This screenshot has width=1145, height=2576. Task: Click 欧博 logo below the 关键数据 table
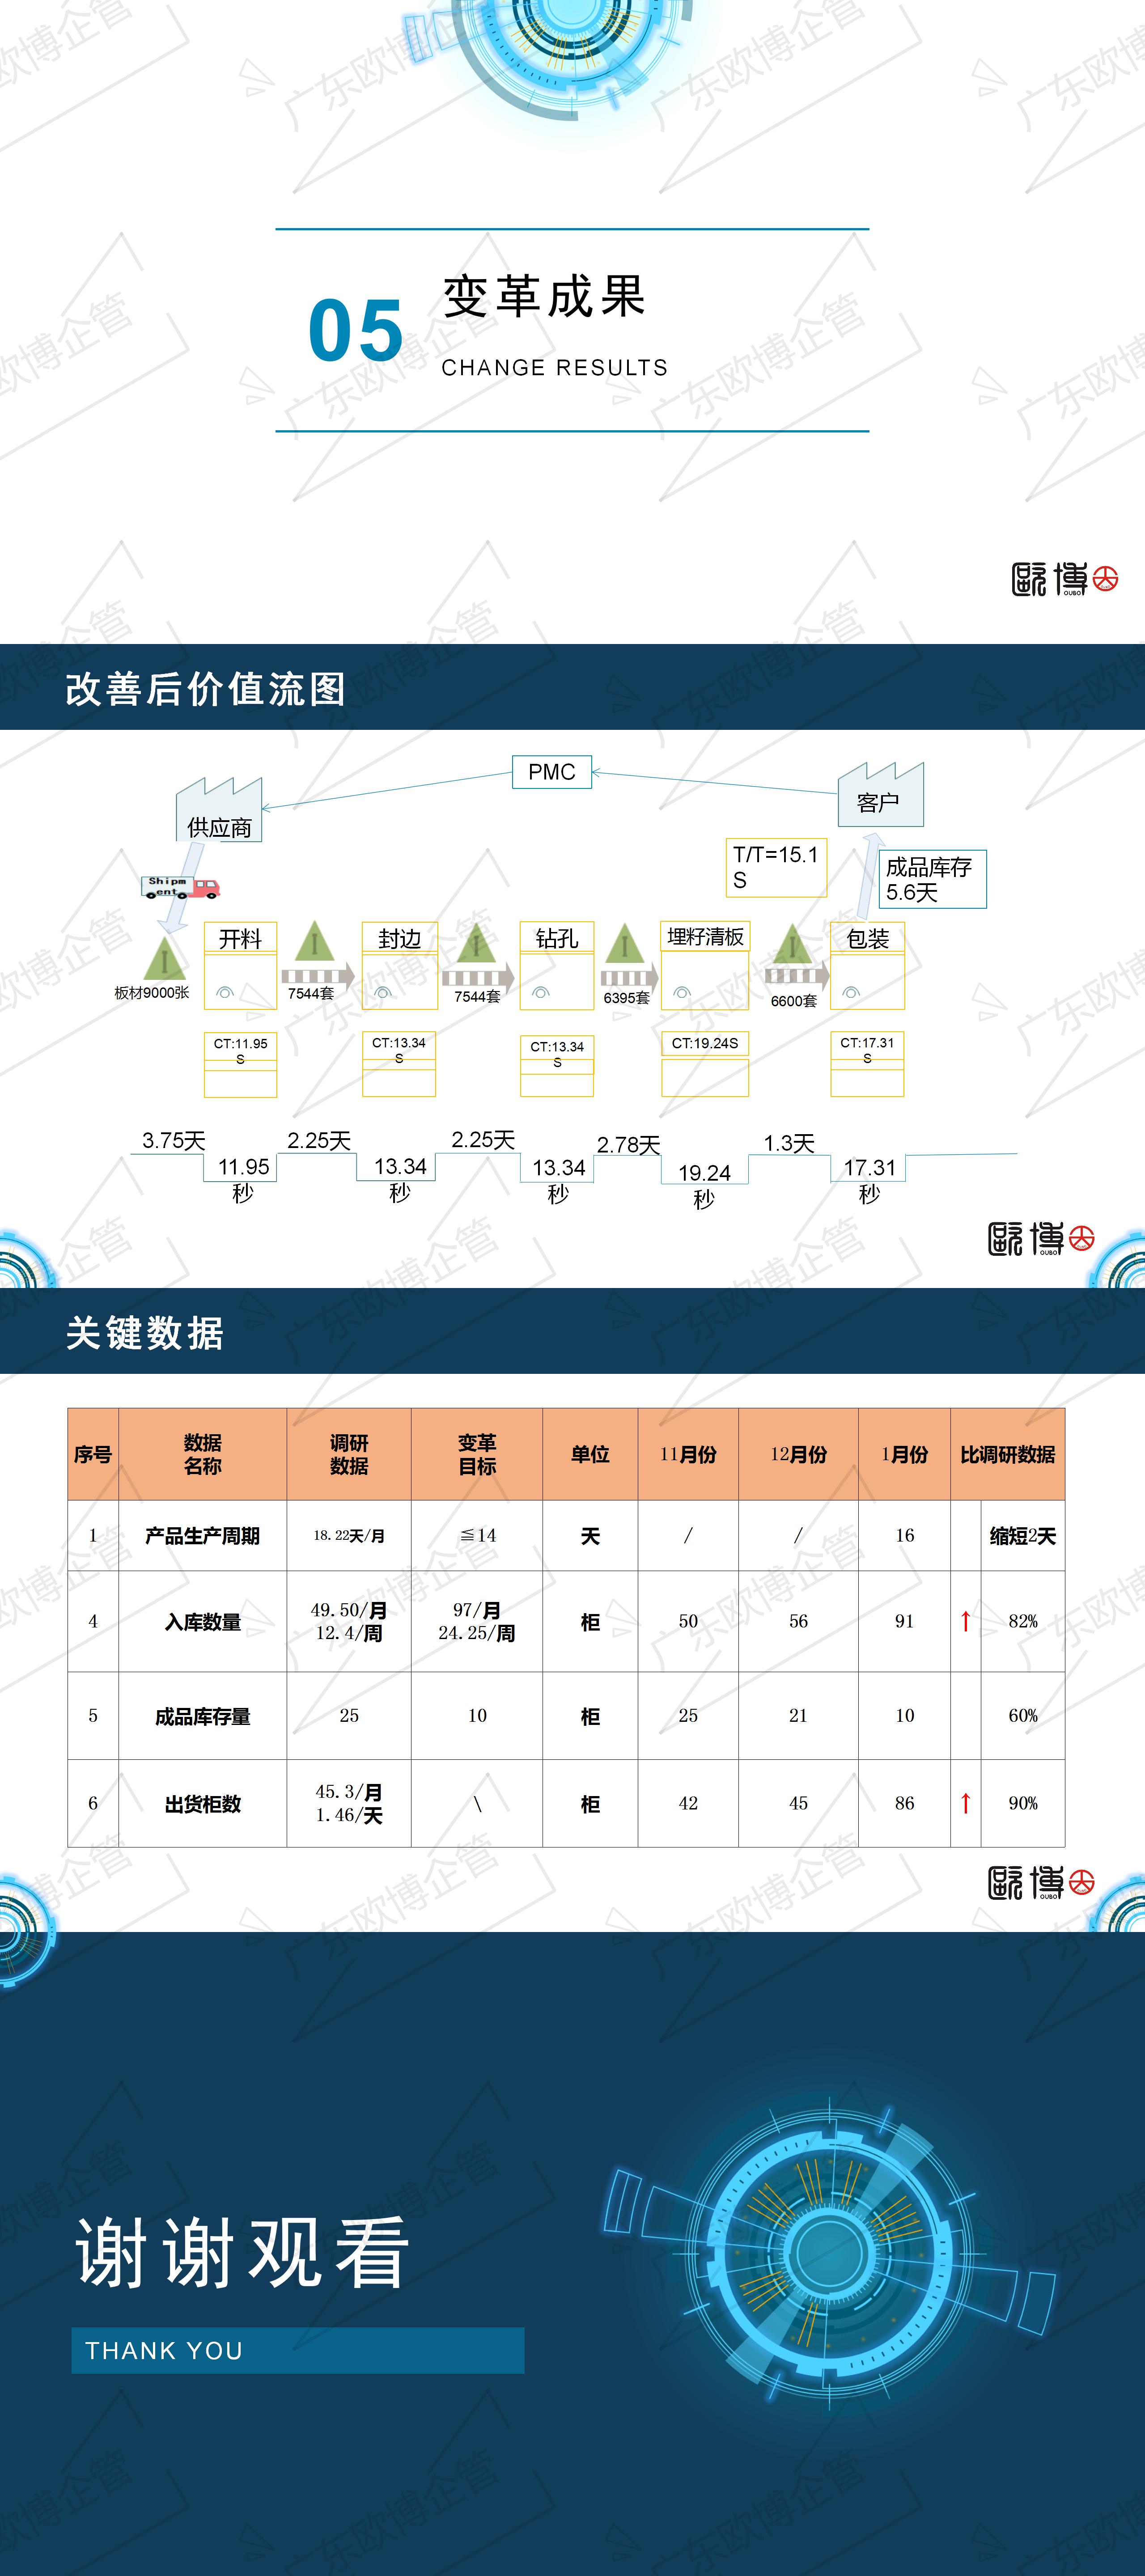[x=1041, y=1883]
